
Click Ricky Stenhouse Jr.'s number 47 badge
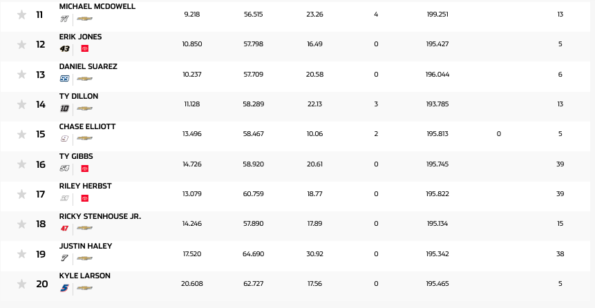pyautogui.click(x=65, y=228)
